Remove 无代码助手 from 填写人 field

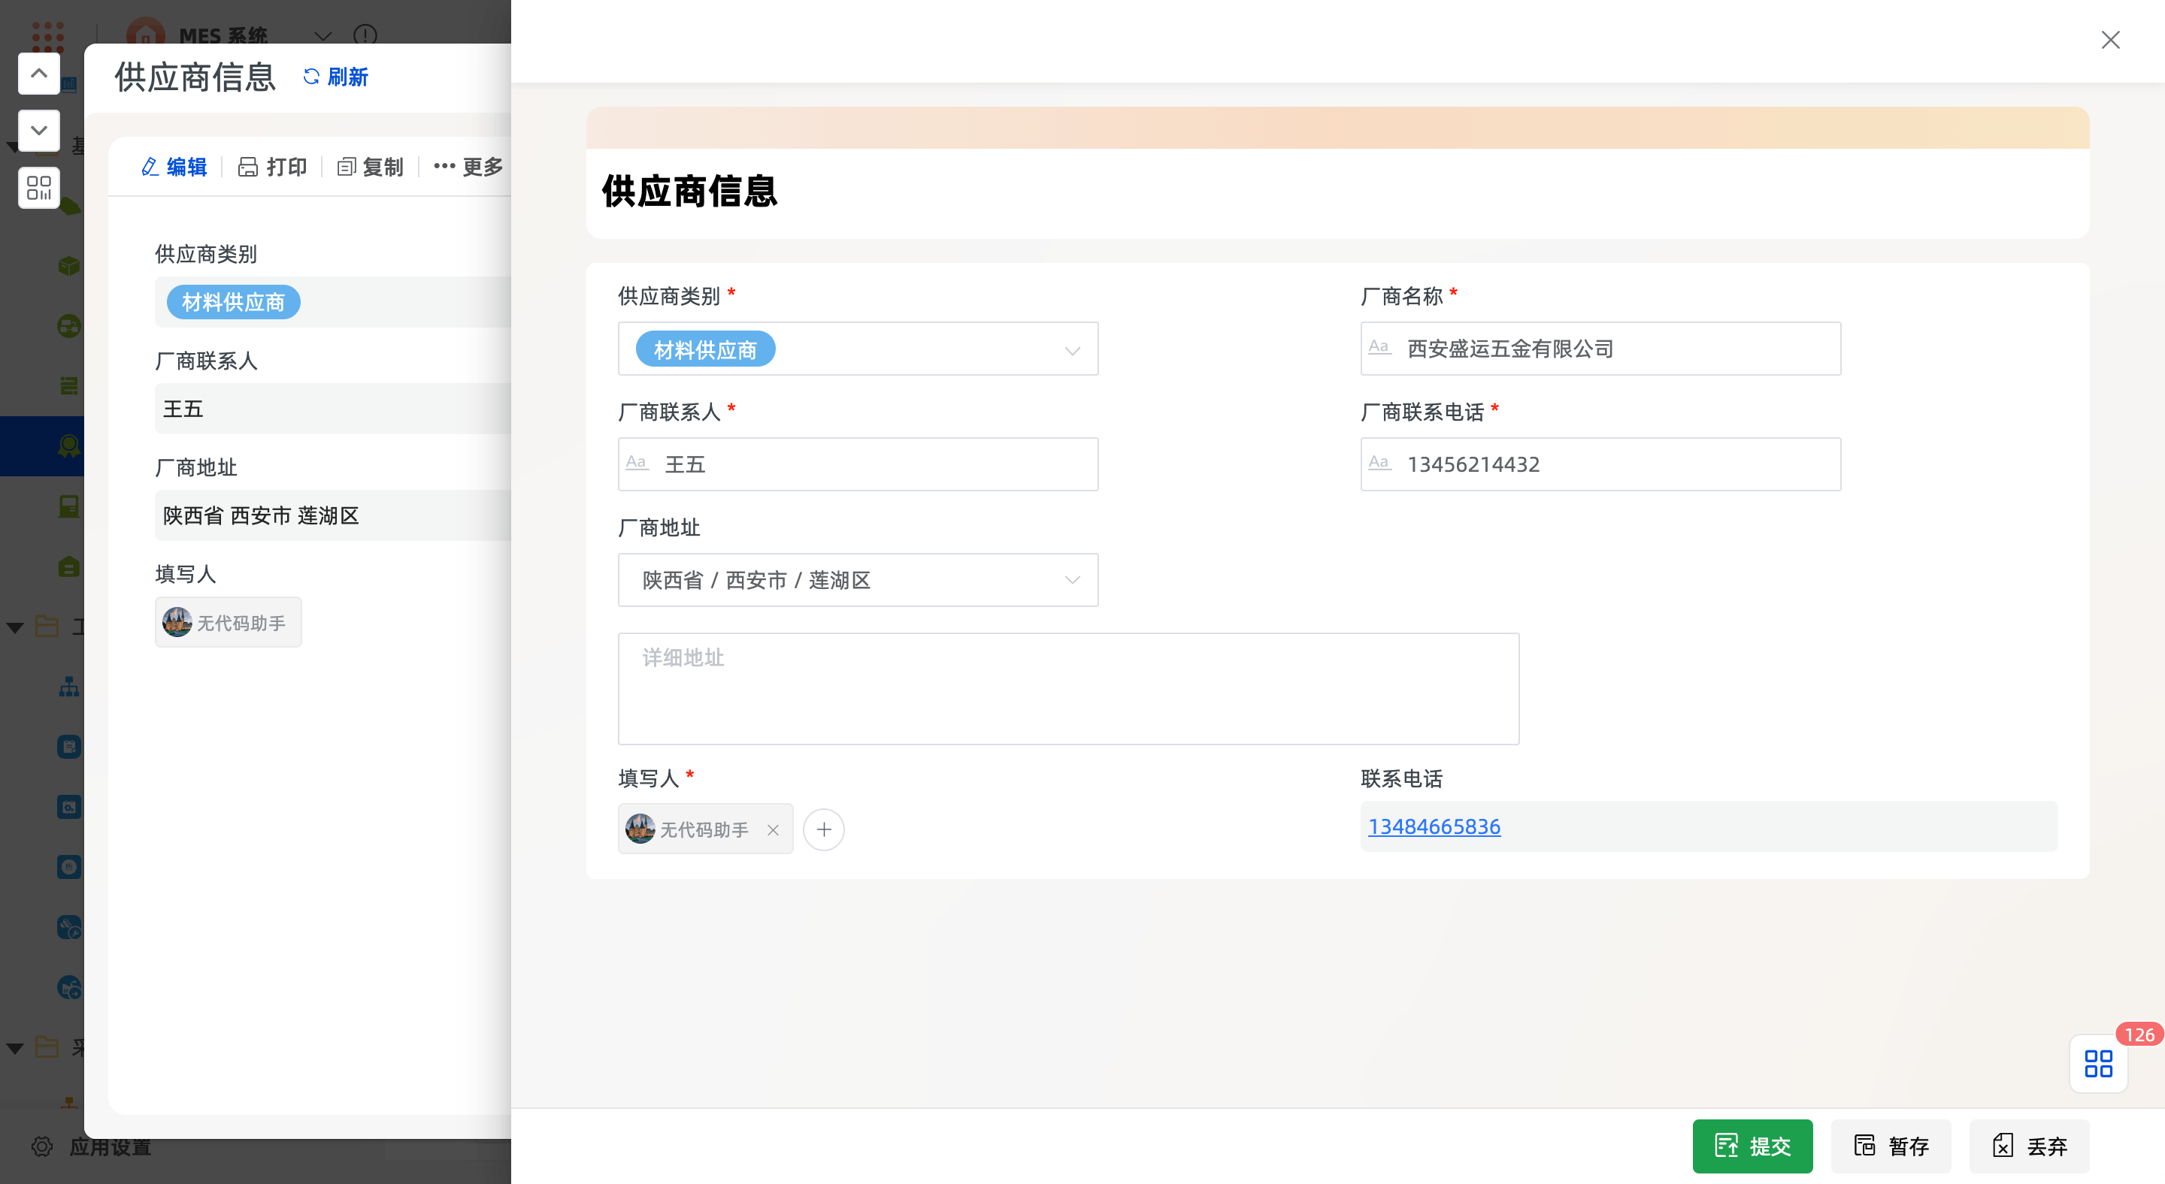tap(772, 829)
